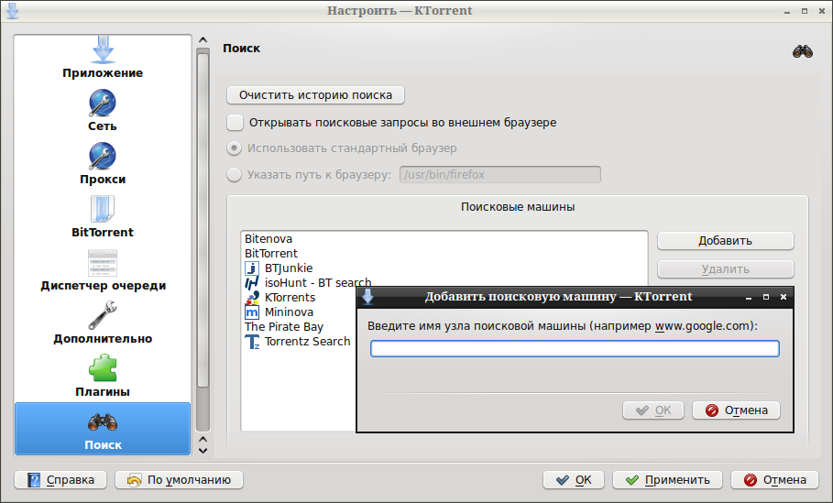Open the Дополнительно settings page
Viewport: 833px width, 503px height.
tap(103, 323)
